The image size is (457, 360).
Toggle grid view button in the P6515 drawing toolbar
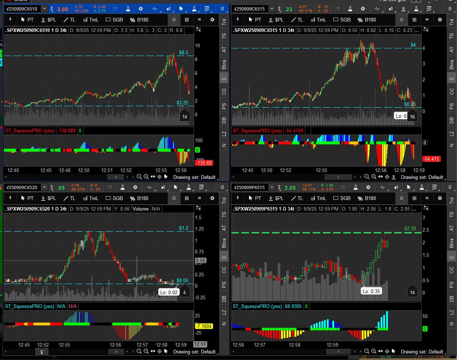pyautogui.click(x=414, y=198)
